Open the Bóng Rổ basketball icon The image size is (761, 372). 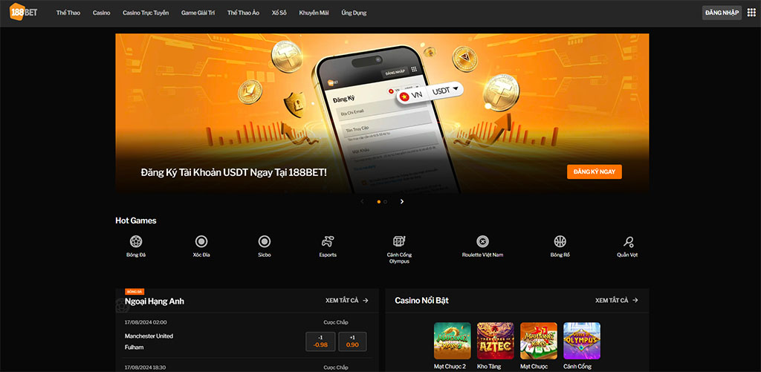point(560,241)
